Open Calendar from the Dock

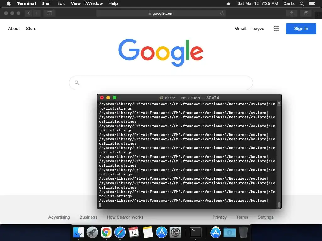point(134,232)
